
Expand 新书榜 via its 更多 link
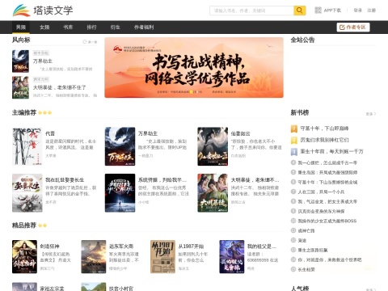pyautogui.click(x=371, y=114)
